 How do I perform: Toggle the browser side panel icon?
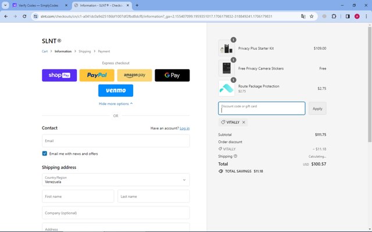[x=348, y=16]
